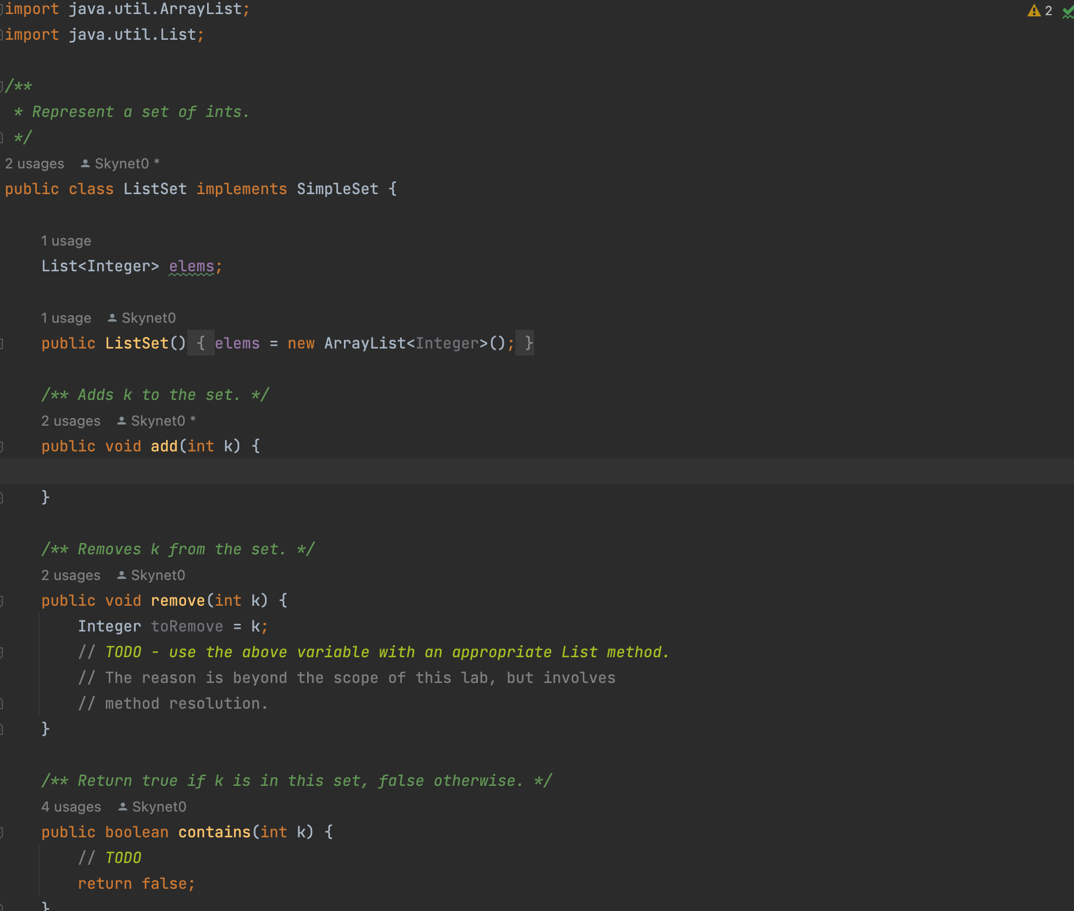
Task: Click the 2 usages hint above remove method
Action: 71,575
